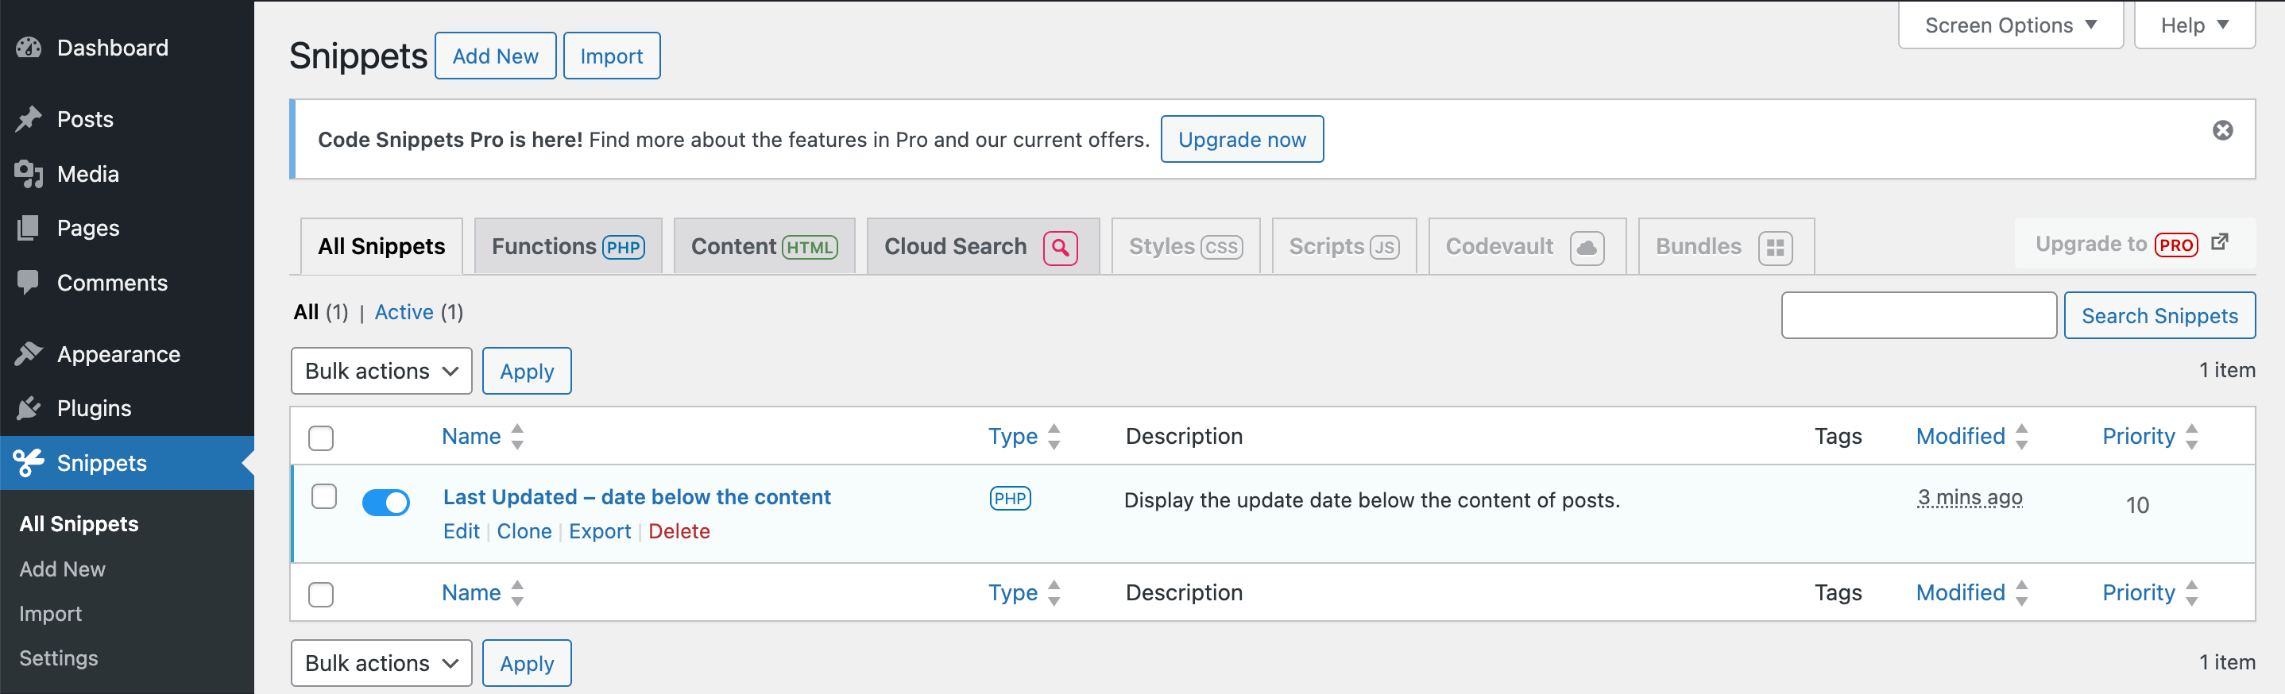This screenshot has height=694, width=2285.
Task: Expand Screen Options panel
Action: [2010, 25]
